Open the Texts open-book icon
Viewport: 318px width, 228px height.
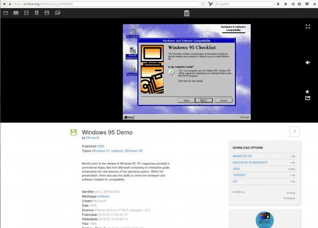[16, 13]
